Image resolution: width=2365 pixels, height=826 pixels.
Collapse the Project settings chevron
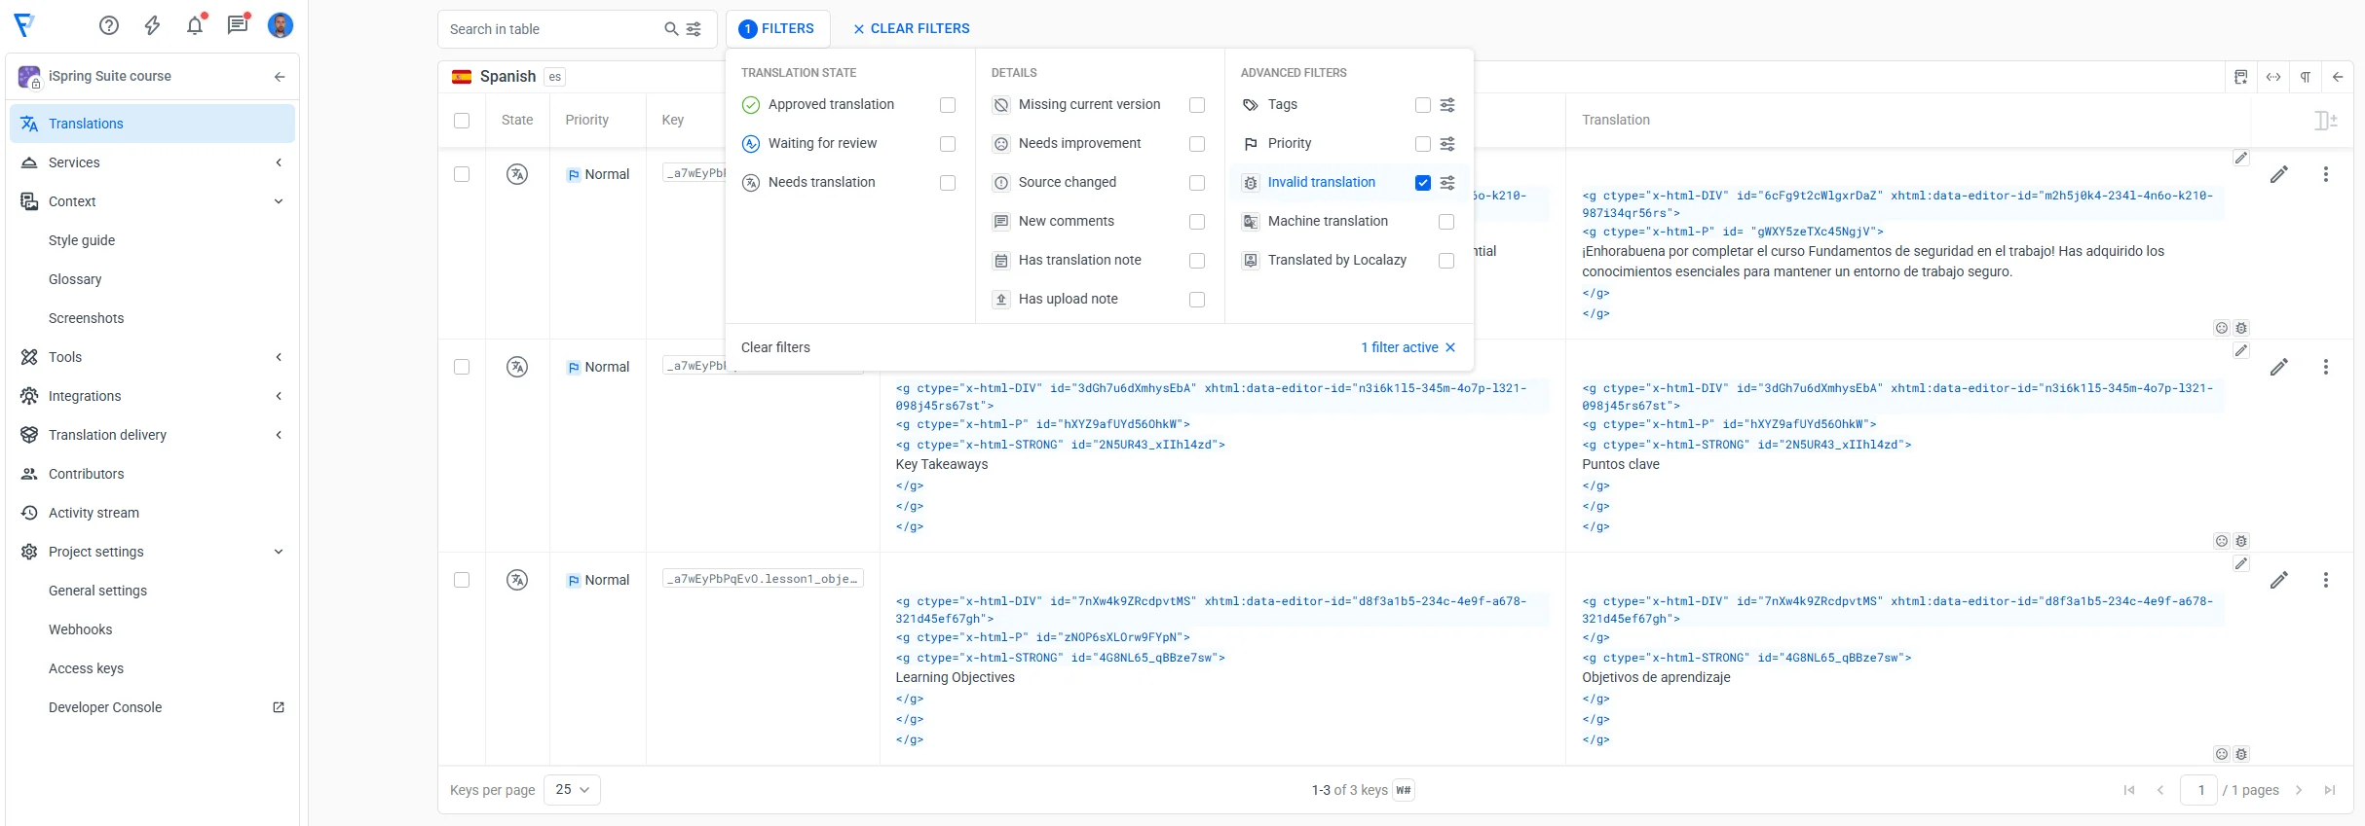[x=279, y=552]
